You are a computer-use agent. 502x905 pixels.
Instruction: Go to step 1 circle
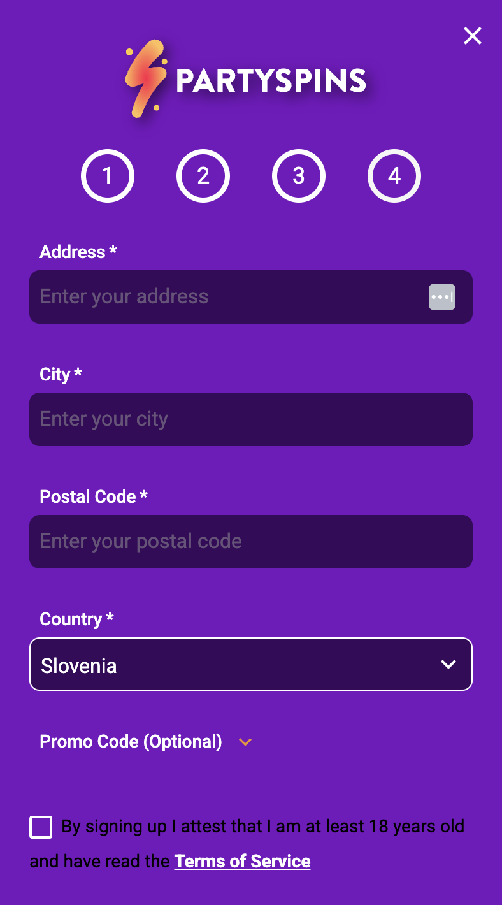pyautogui.click(x=108, y=176)
